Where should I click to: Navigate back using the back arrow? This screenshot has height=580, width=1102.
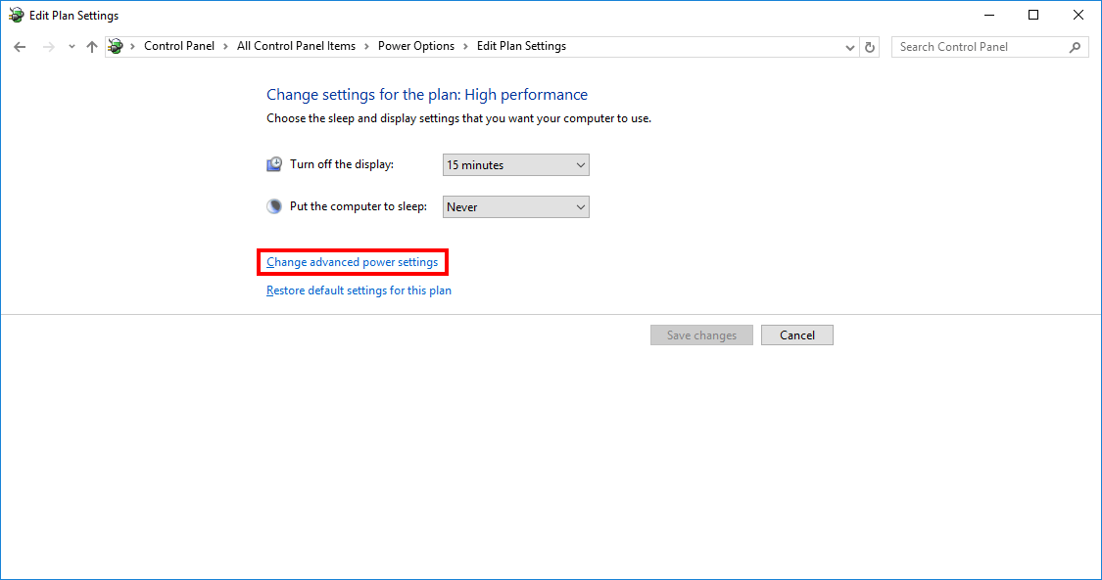(20, 46)
